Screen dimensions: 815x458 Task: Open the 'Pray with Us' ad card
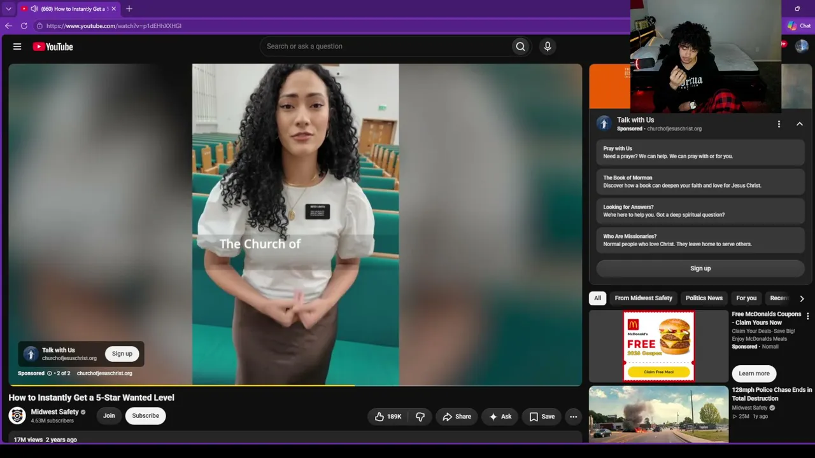(x=700, y=153)
